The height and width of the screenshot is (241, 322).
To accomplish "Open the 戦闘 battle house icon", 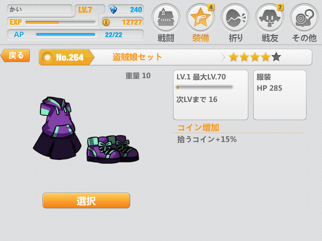I will click(166, 18).
